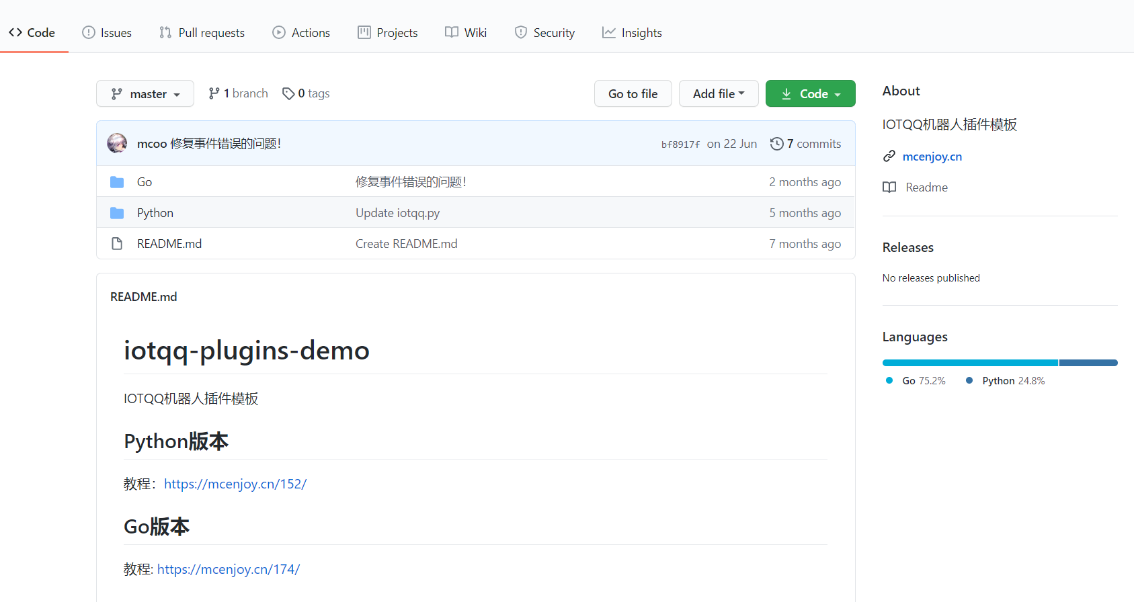This screenshot has height=602, width=1134.
Task: Click the link chain icon in About
Action: coord(889,156)
